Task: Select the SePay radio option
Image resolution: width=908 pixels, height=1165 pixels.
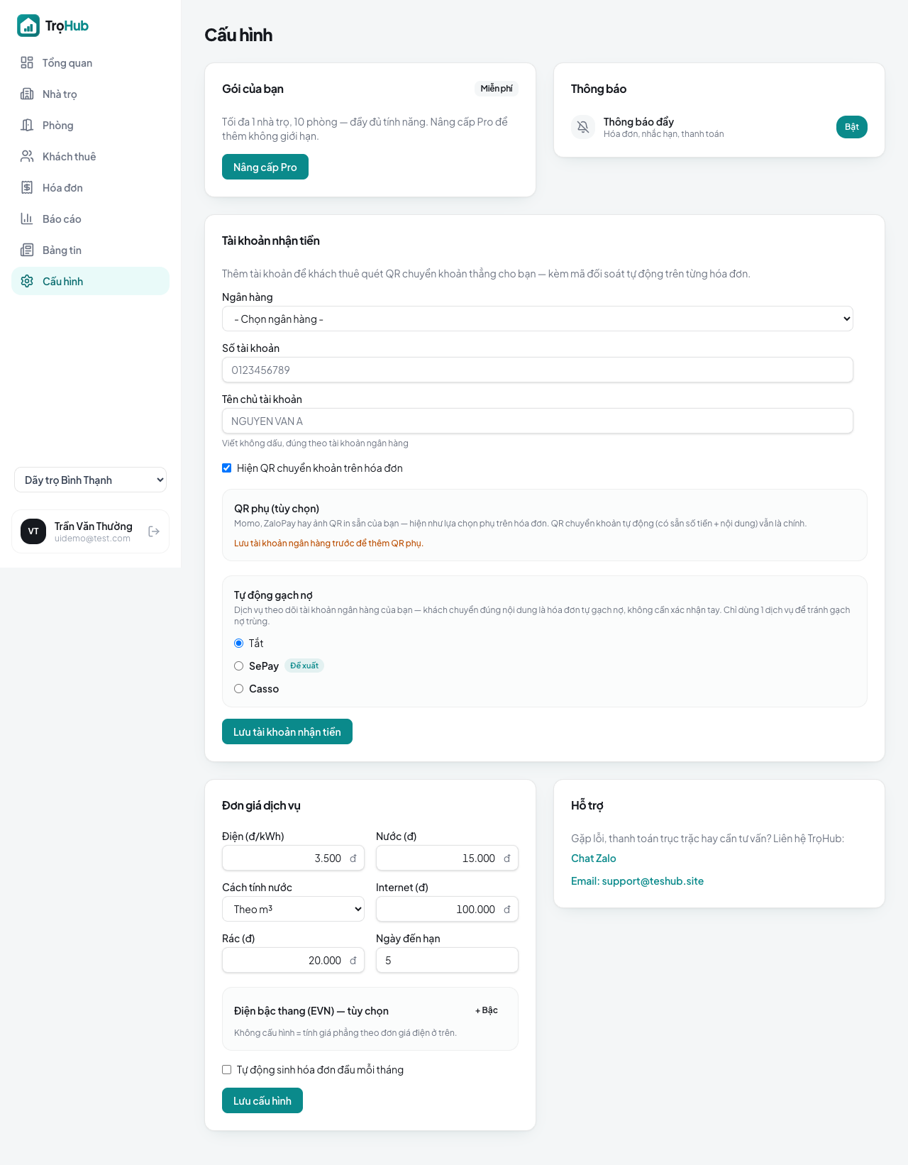Action: [239, 666]
